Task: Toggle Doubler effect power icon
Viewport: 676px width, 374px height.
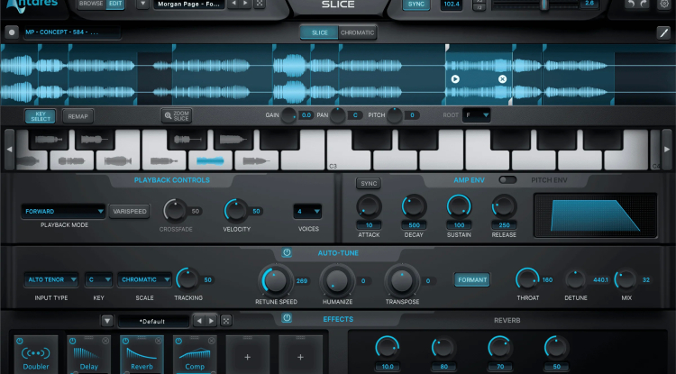Action: pos(20,342)
